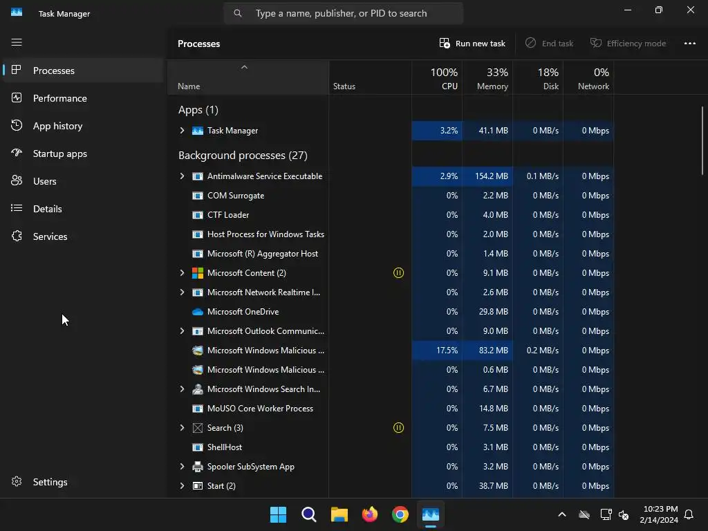Click the Microsoft OneDrive cloud icon

(198, 312)
